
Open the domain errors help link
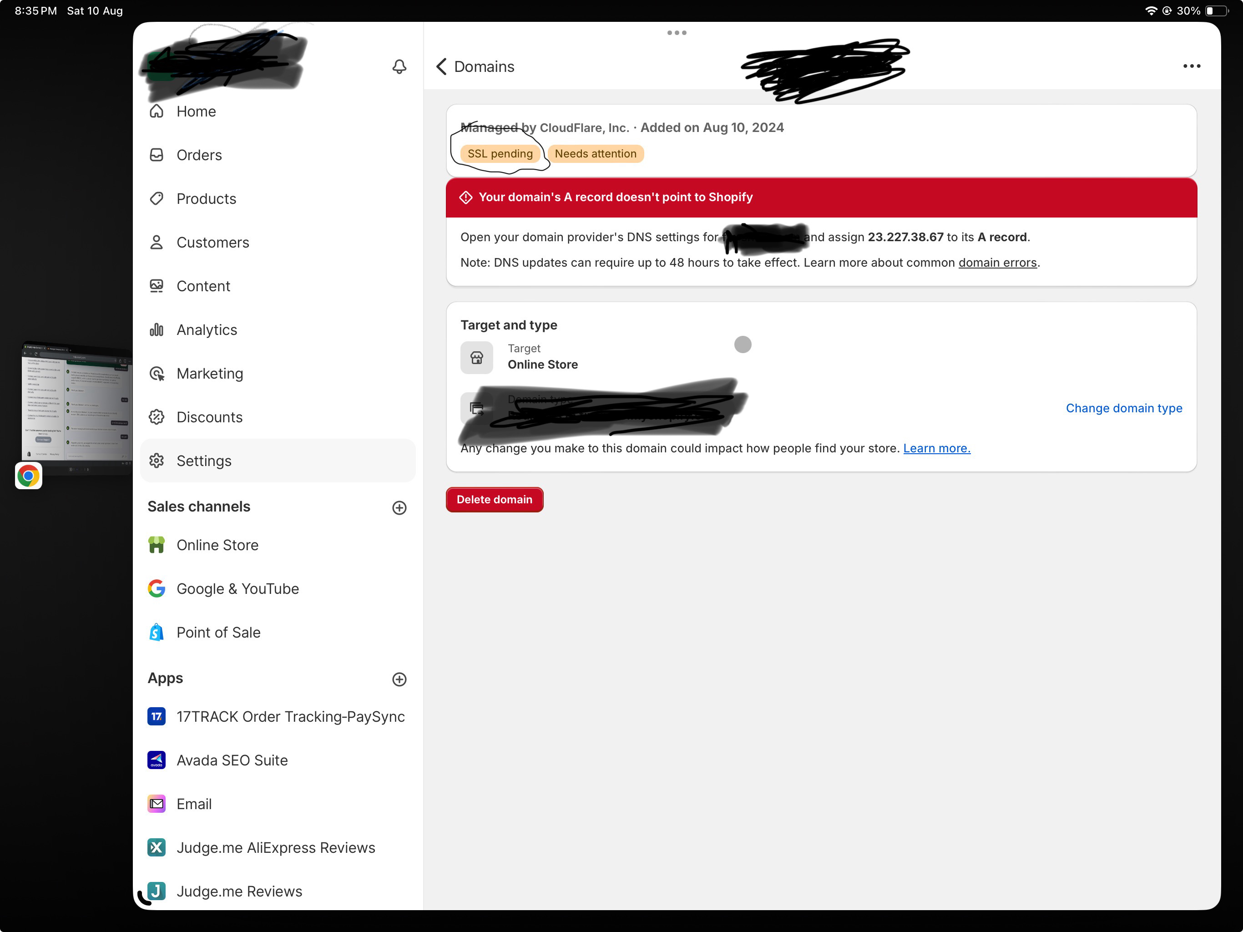[x=997, y=263]
